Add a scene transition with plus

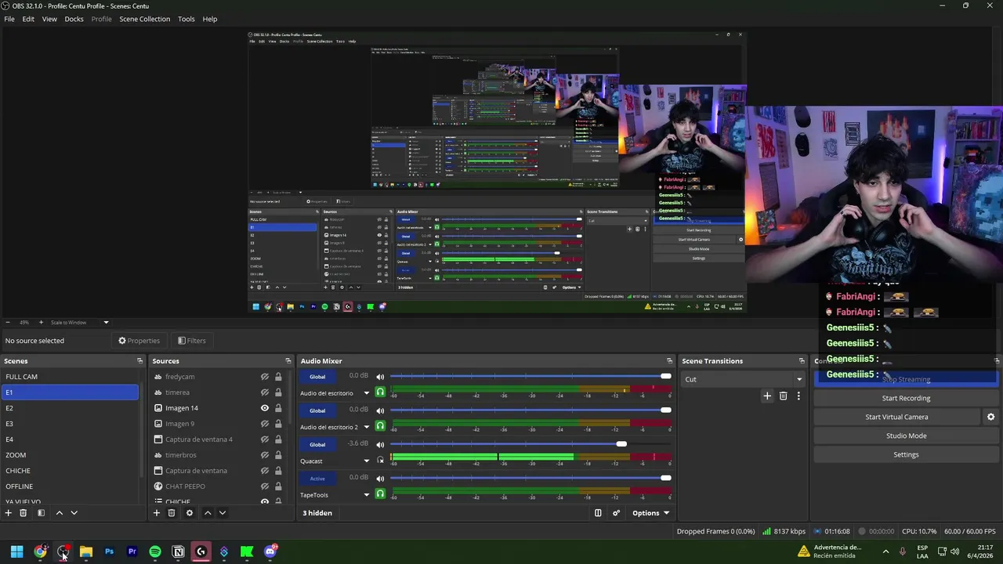pyautogui.click(x=767, y=396)
